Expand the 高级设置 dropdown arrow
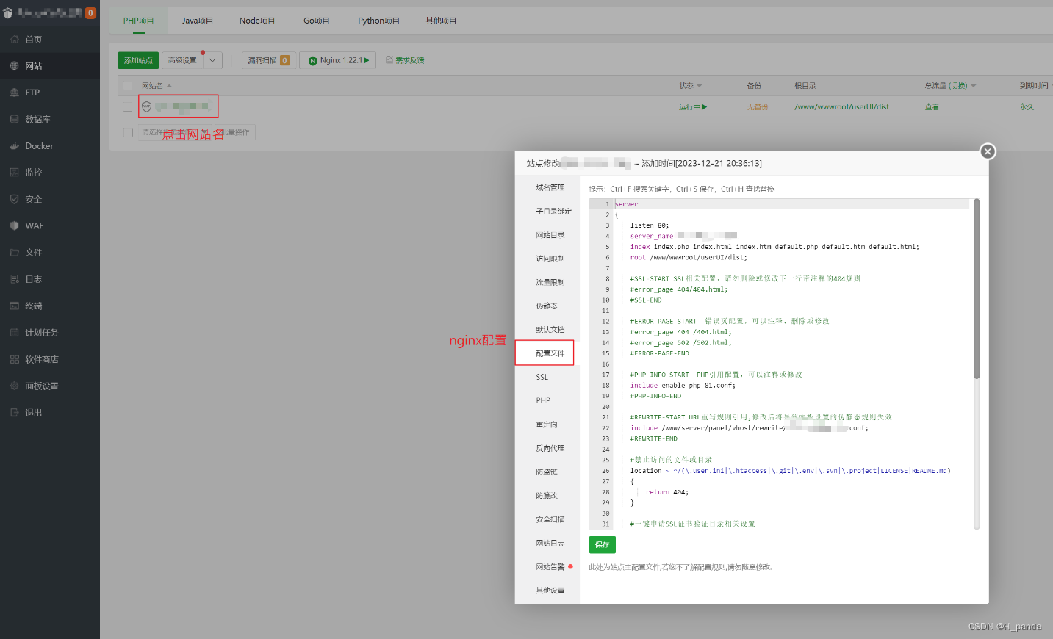The height and width of the screenshot is (639, 1053). point(212,60)
